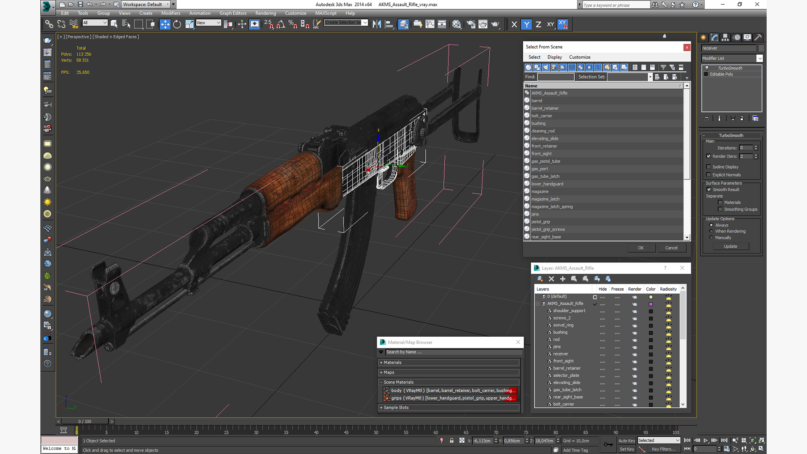Enable Separate by Smoothing Groups checkbox

pyautogui.click(x=720, y=209)
